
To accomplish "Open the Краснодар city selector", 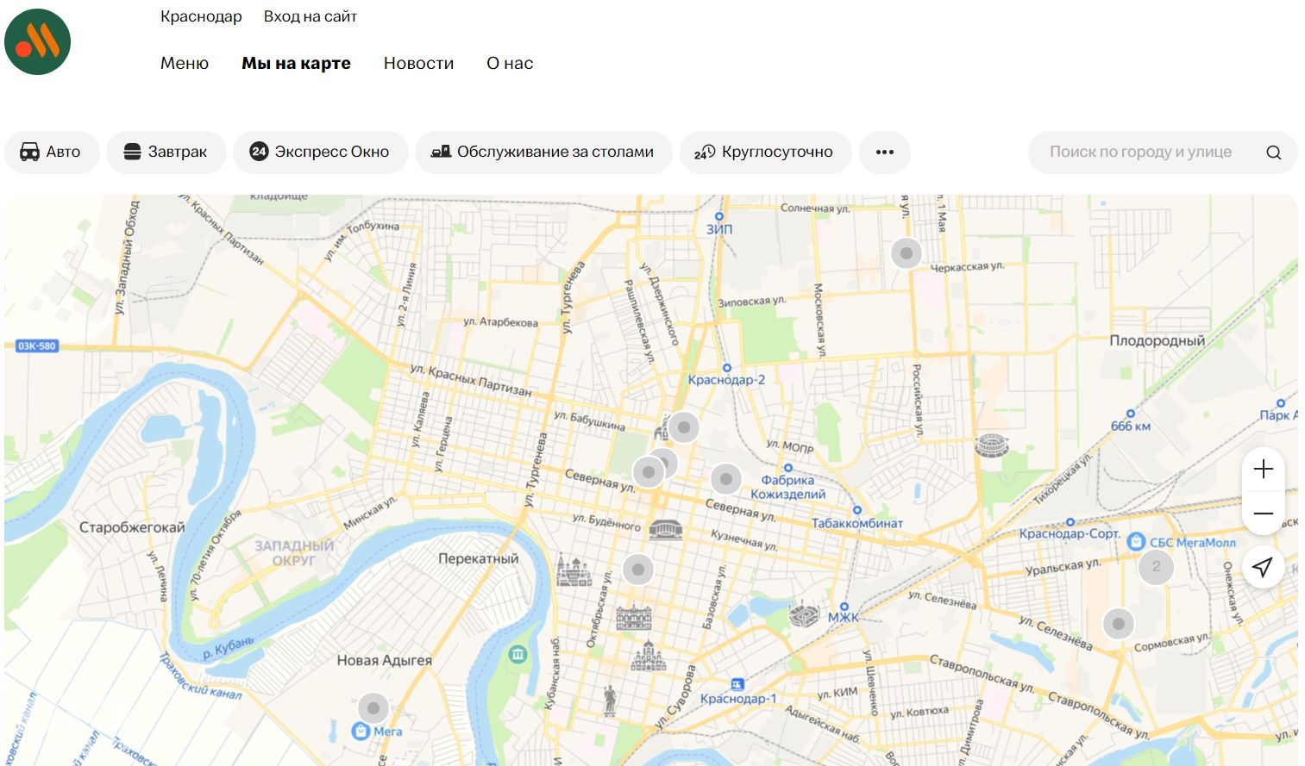I will click(201, 16).
